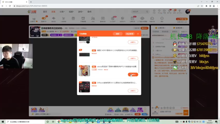Screen dimensions: 220x124
Task: Switch to the second ranking tab
Action: pos(165,32)
